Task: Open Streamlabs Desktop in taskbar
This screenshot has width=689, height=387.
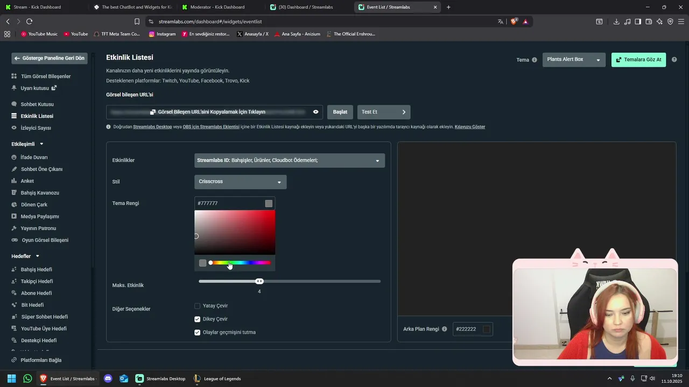Action: click(160, 378)
